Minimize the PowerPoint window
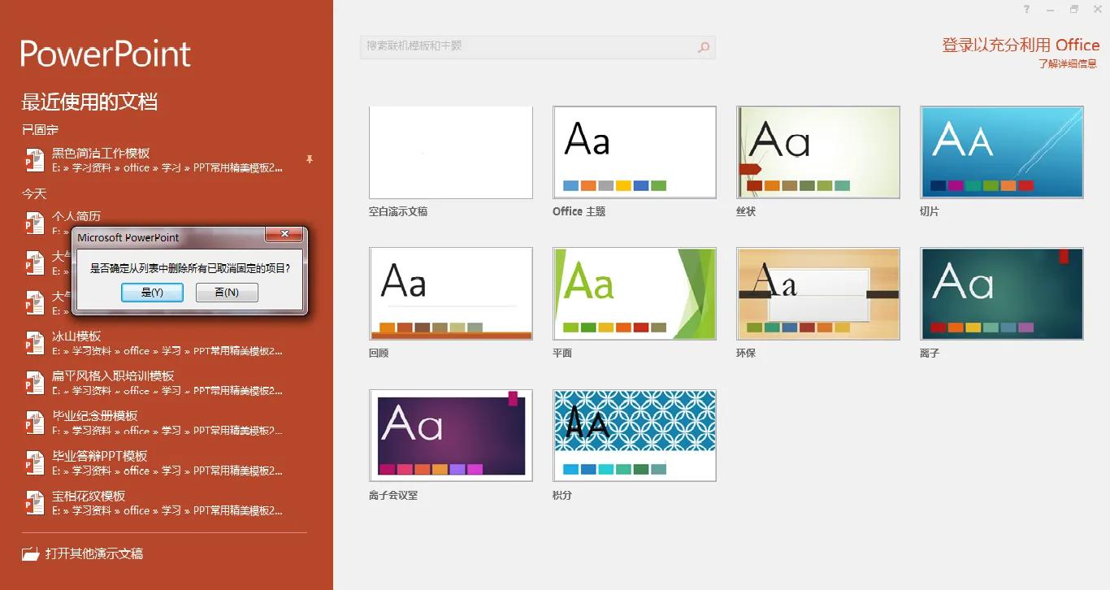This screenshot has width=1110, height=590. (x=1051, y=9)
